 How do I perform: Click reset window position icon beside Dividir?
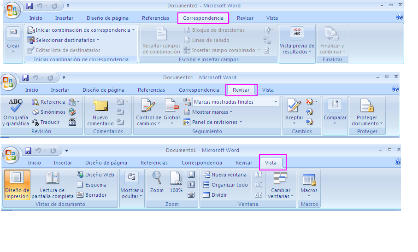[259, 195]
